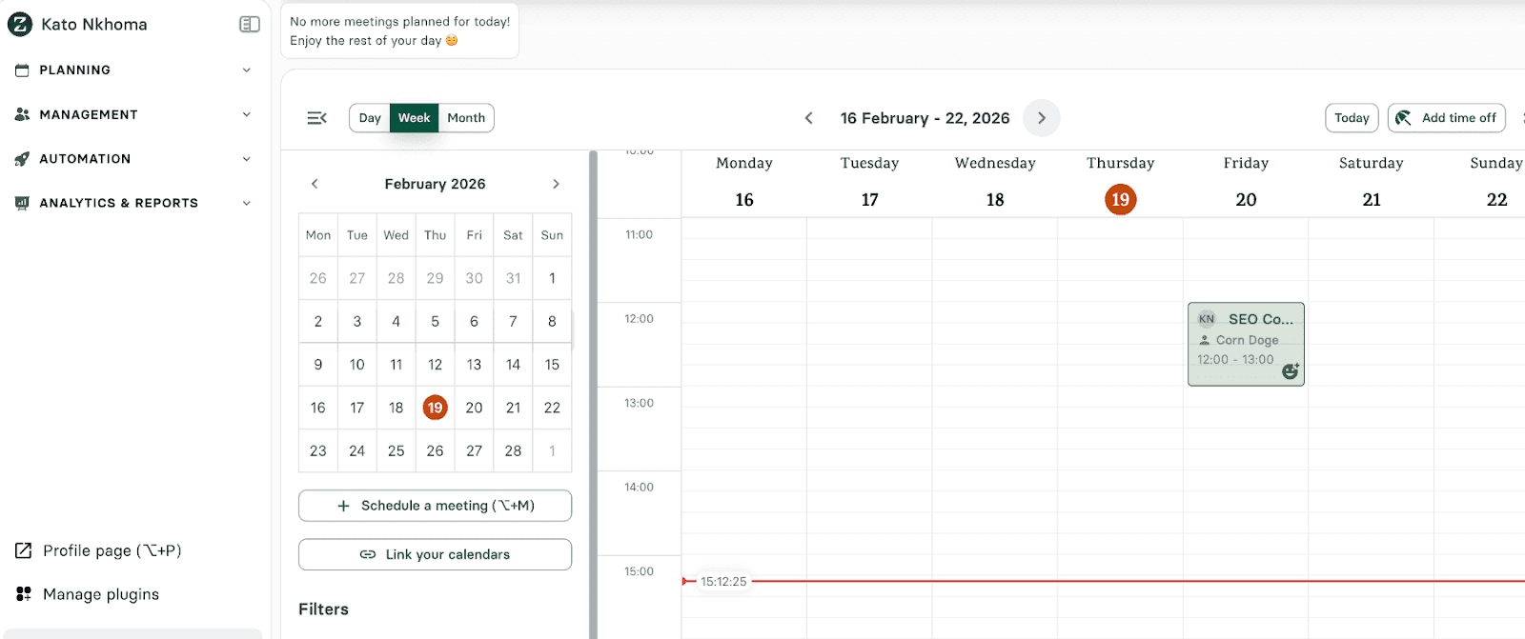Click the Profile page external link icon
Image resolution: width=1525 pixels, height=639 pixels.
[24, 550]
